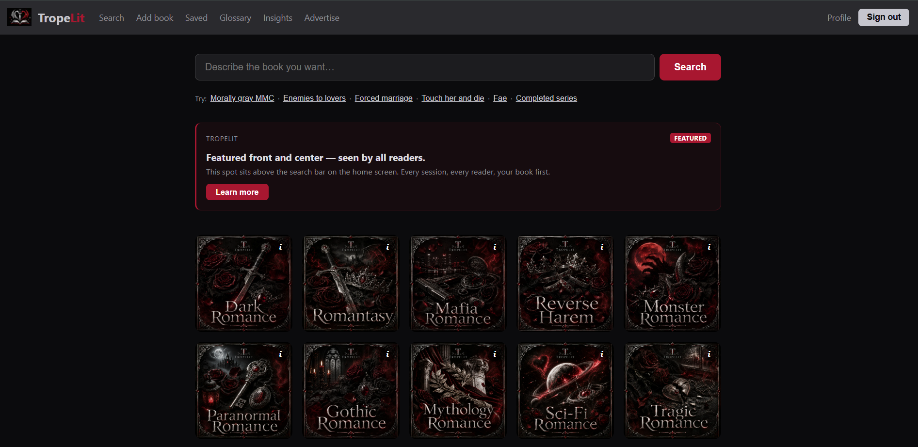
Task: Open the info icon on Gothic Romance card
Action: click(x=387, y=354)
